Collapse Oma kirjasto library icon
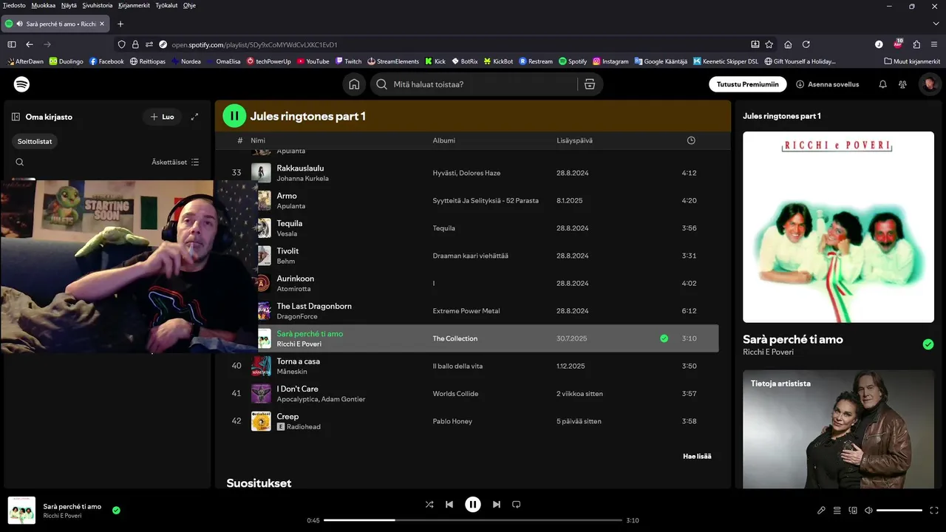The height and width of the screenshot is (532, 946). coord(16,117)
